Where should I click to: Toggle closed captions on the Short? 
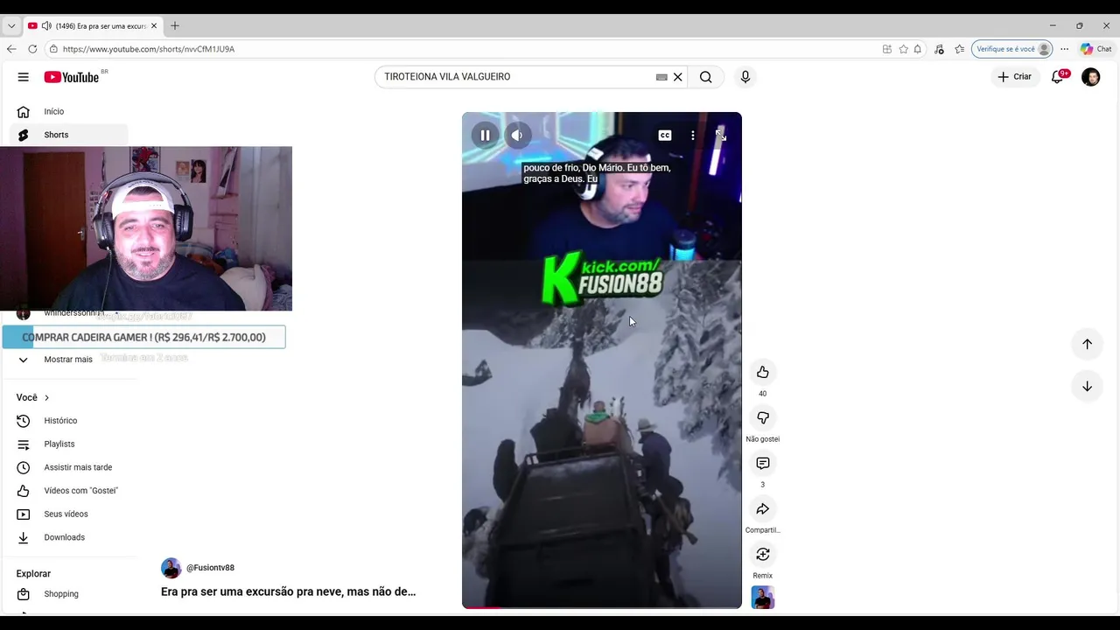(x=665, y=136)
